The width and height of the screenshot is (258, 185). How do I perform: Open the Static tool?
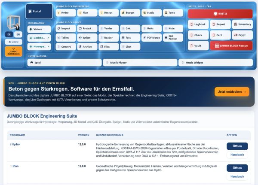pyautogui.click(x=151, y=12)
